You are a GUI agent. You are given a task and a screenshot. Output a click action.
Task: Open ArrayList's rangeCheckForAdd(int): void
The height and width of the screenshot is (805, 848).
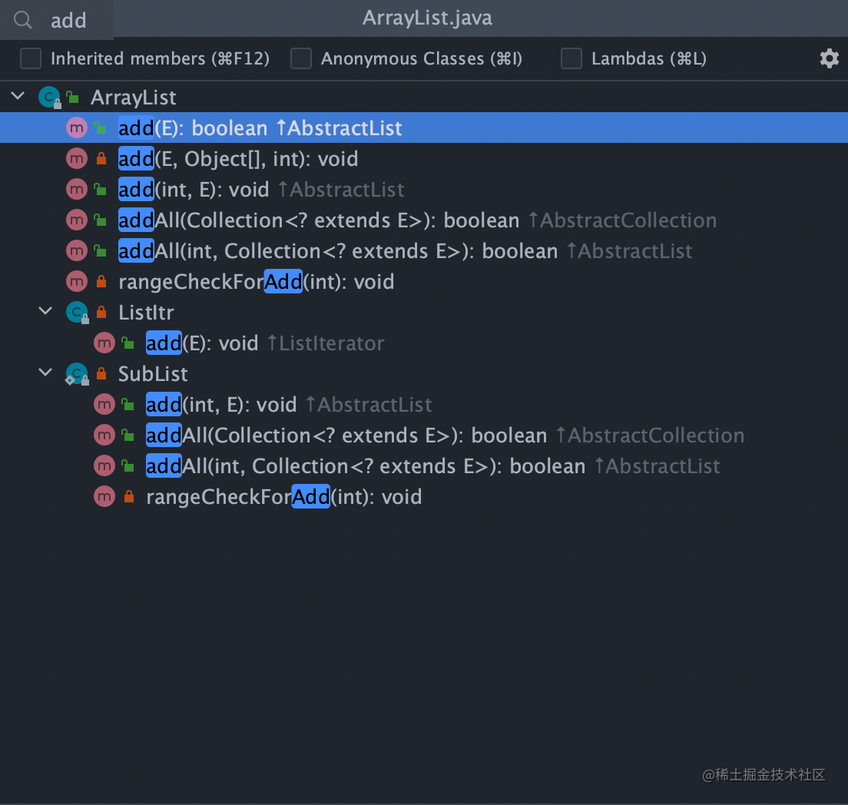pyautogui.click(x=256, y=282)
